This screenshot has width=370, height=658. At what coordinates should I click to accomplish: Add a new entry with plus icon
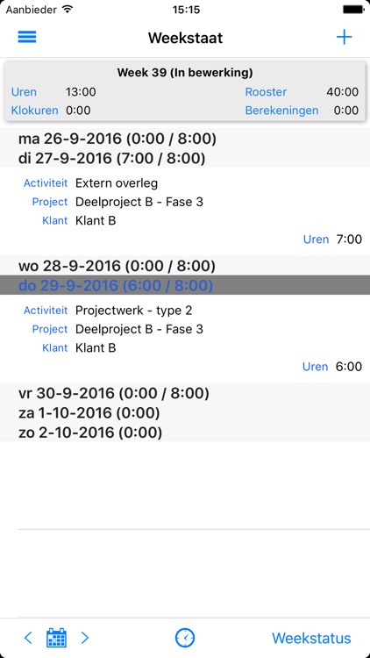pyautogui.click(x=344, y=38)
